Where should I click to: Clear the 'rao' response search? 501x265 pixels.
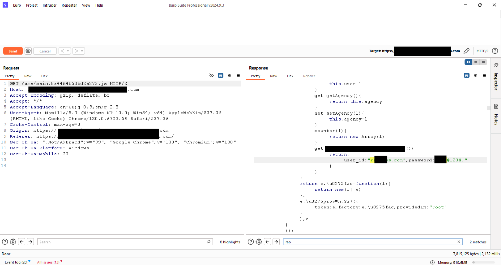(x=459, y=242)
